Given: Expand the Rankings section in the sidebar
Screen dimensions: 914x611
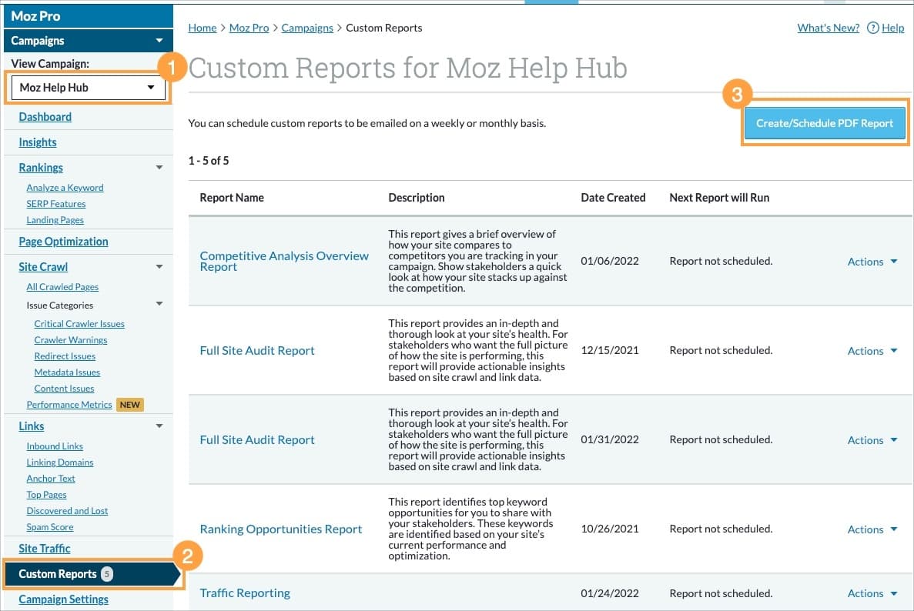Looking at the screenshot, I should (x=160, y=167).
